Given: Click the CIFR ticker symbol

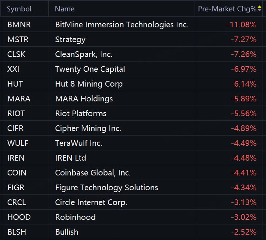Looking at the screenshot, I should (16, 128).
